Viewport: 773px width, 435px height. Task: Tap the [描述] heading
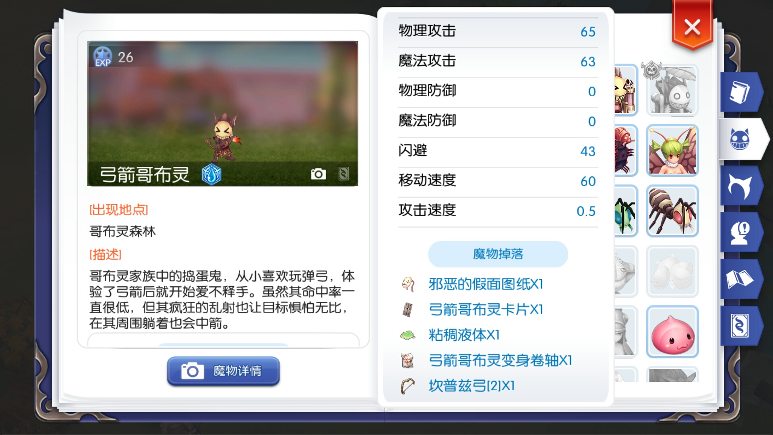point(105,255)
